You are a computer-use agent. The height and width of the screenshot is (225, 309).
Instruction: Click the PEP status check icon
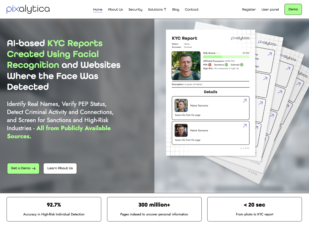[x=210, y=65]
